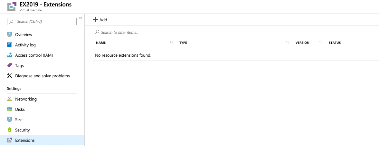Click the Status column header
379x146 pixels.
pyautogui.click(x=335, y=43)
